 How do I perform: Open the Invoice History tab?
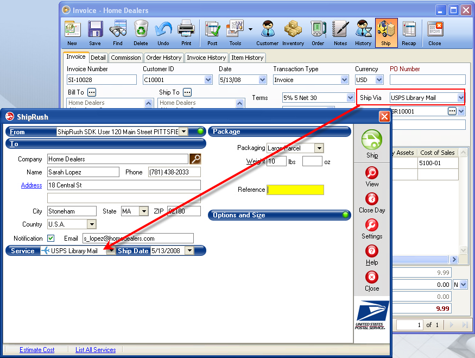[x=206, y=58]
